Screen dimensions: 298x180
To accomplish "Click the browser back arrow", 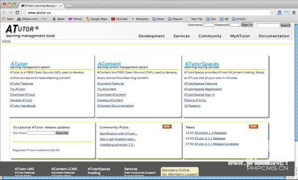I will click(x=4, y=12).
